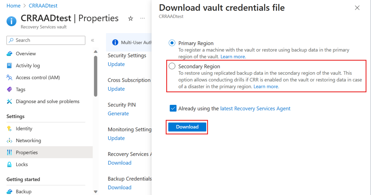Open the latest Recovery Services Agent link
The width and height of the screenshot is (371, 195).
[x=255, y=108]
